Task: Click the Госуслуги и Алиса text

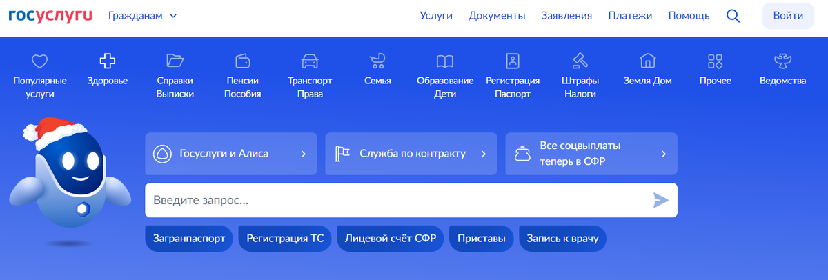Action: pos(224,154)
